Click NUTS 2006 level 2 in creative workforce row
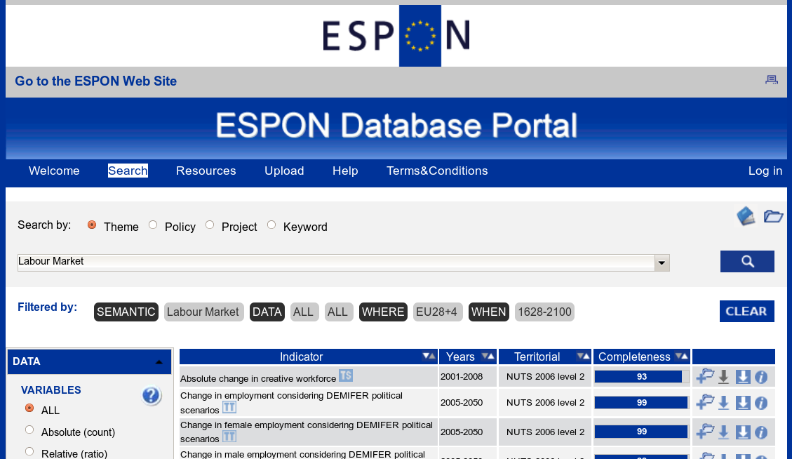Viewport: 792px width, 459px height. tap(546, 377)
